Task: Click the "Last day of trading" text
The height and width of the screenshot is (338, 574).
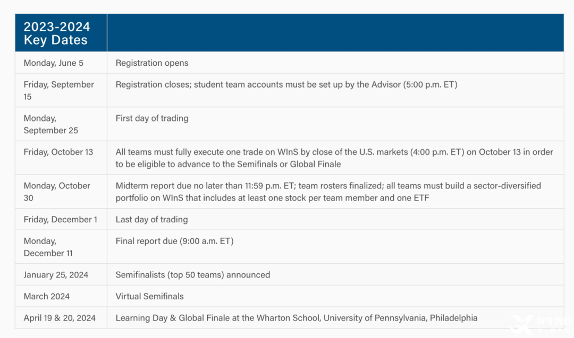Action: (x=151, y=220)
